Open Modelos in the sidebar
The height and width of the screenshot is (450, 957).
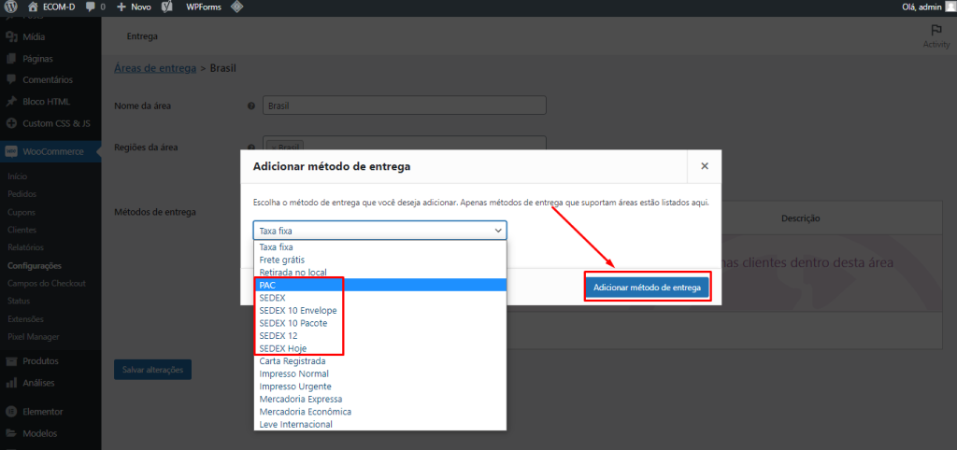[x=39, y=433]
